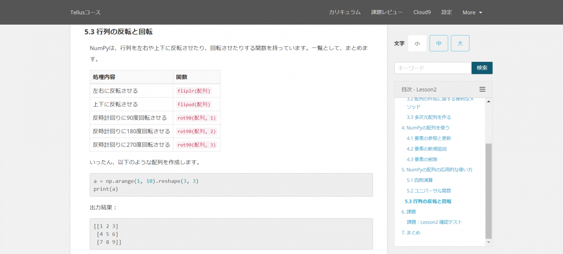
Task: Jump to 4.1 要素の参照と更新 section
Action: [x=429, y=138]
